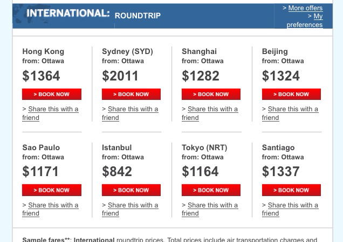
Task: Share Santiago fare with a friend
Action: coord(293,205)
